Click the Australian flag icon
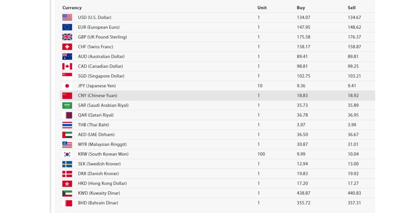 [x=67, y=56]
